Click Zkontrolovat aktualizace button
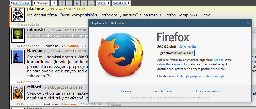 (x=177, y=53)
